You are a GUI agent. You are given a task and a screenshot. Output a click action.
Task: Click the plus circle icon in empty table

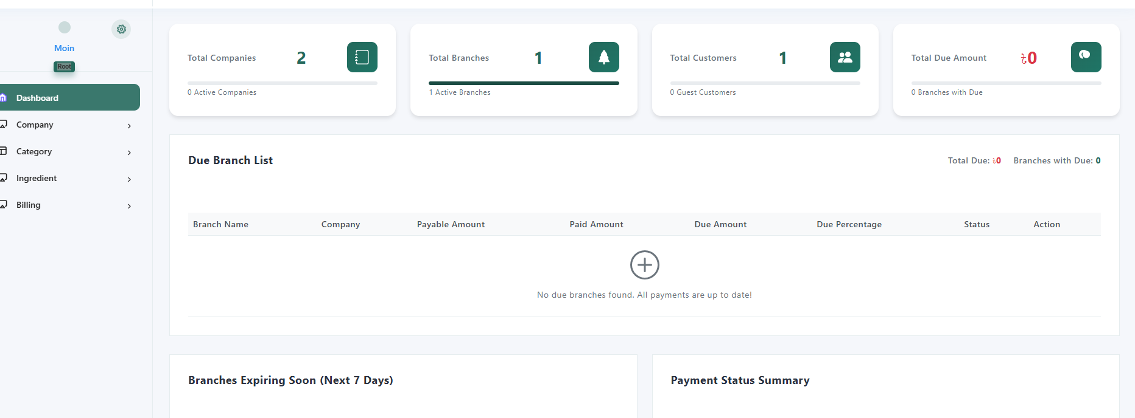[x=645, y=265]
